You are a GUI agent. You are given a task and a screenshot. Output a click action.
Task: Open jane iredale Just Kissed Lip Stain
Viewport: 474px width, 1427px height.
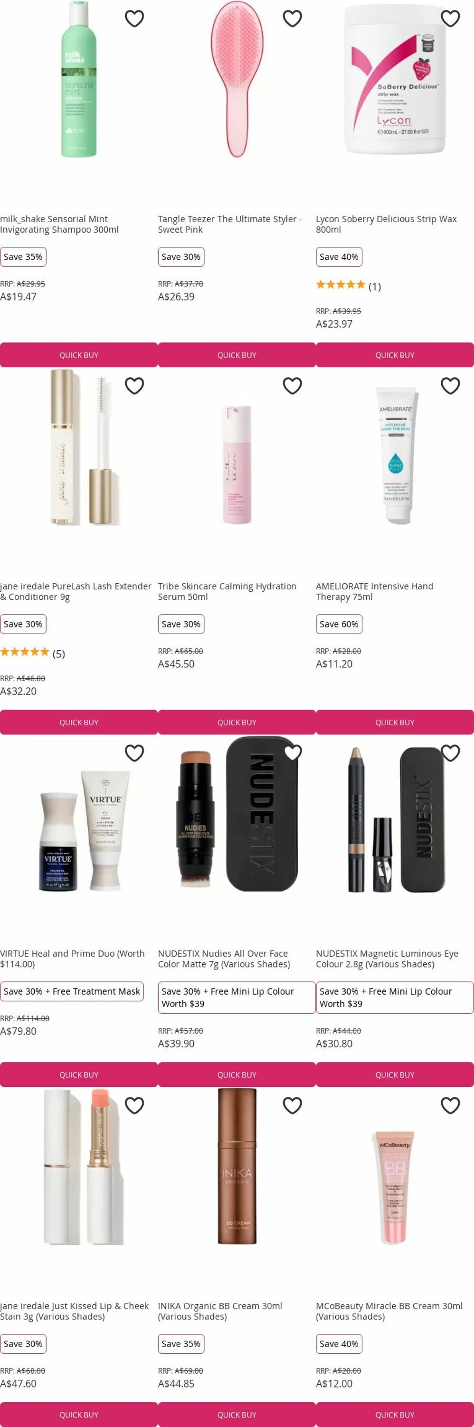75,1311
